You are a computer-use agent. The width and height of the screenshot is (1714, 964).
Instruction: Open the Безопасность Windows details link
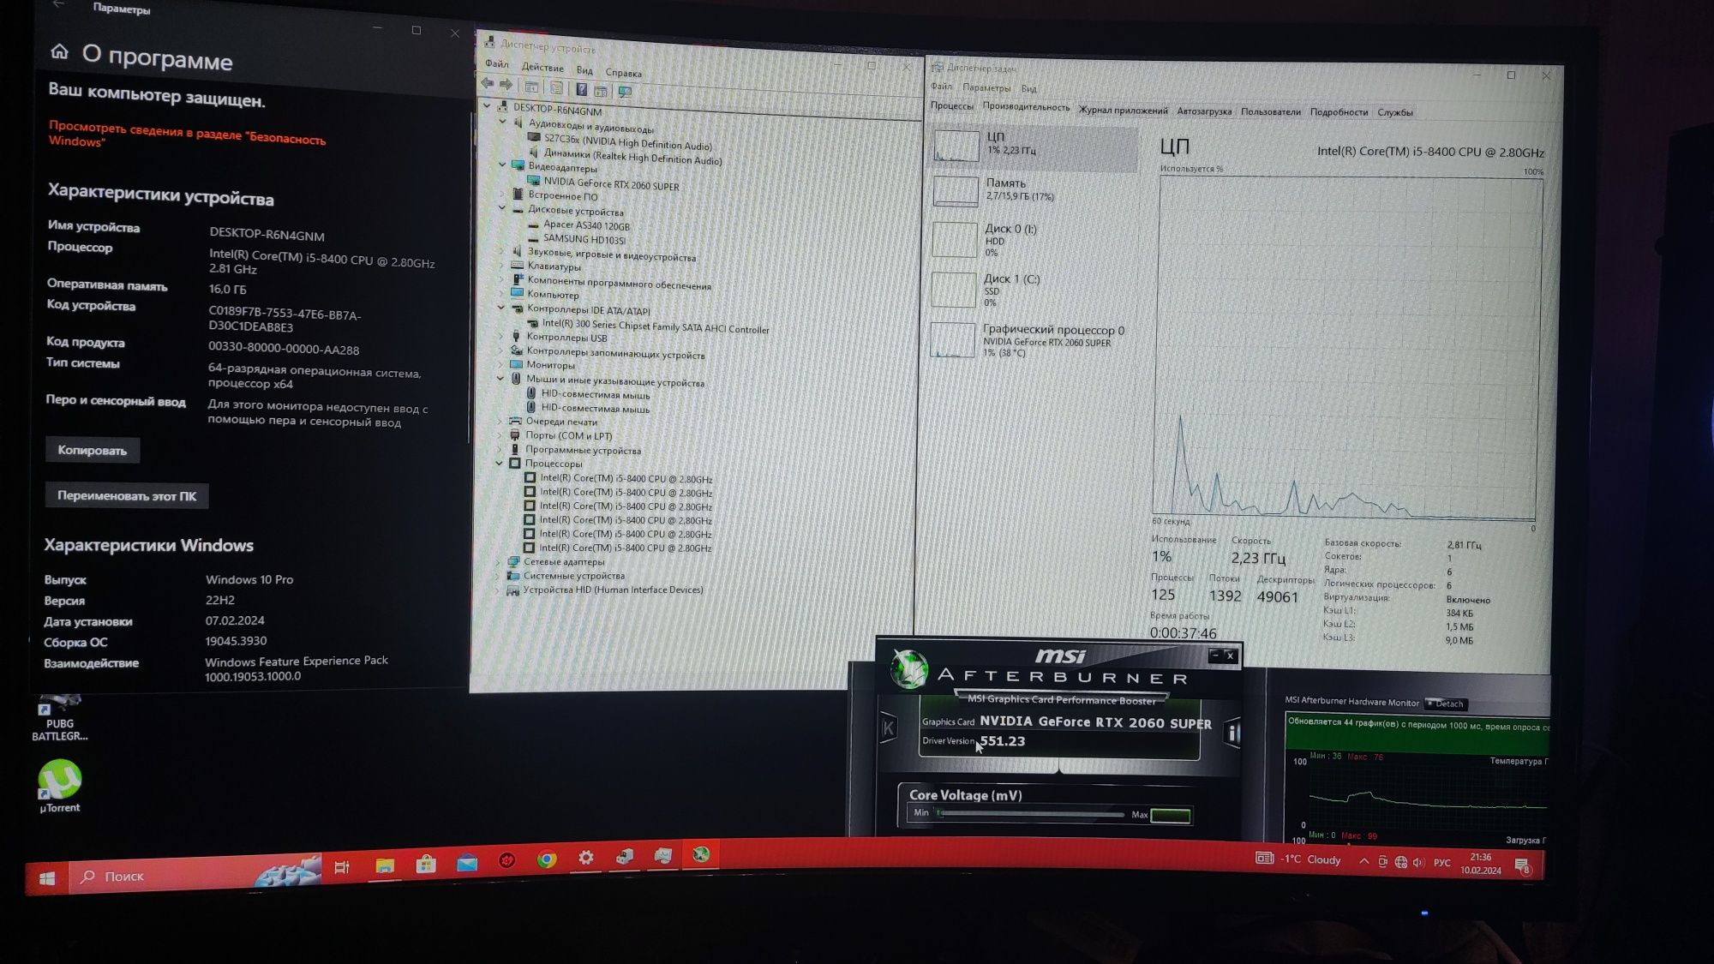click(187, 134)
